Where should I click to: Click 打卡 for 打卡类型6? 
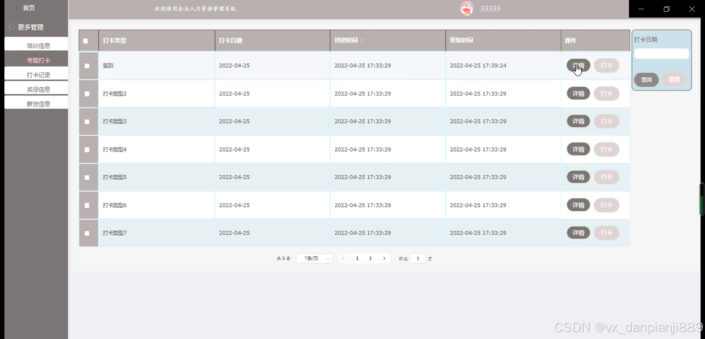pyautogui.click(x=606, y=205)
